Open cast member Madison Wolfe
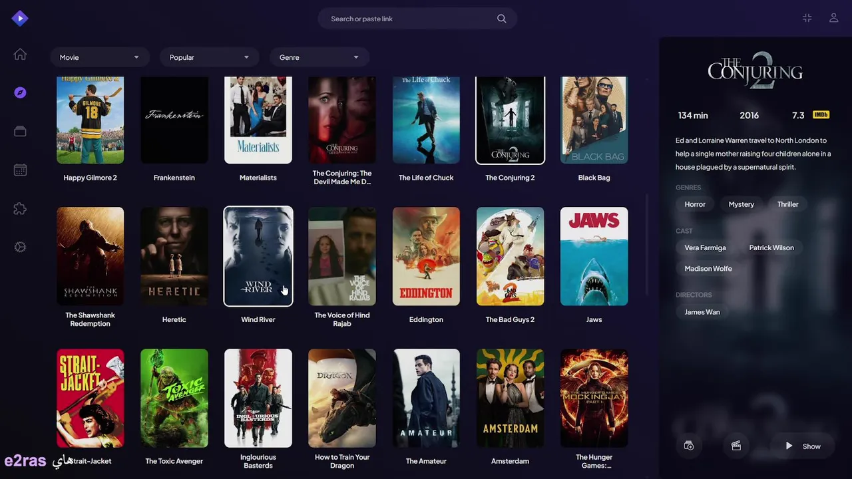Viewport: 852px width, 479px height. point(708,269)
